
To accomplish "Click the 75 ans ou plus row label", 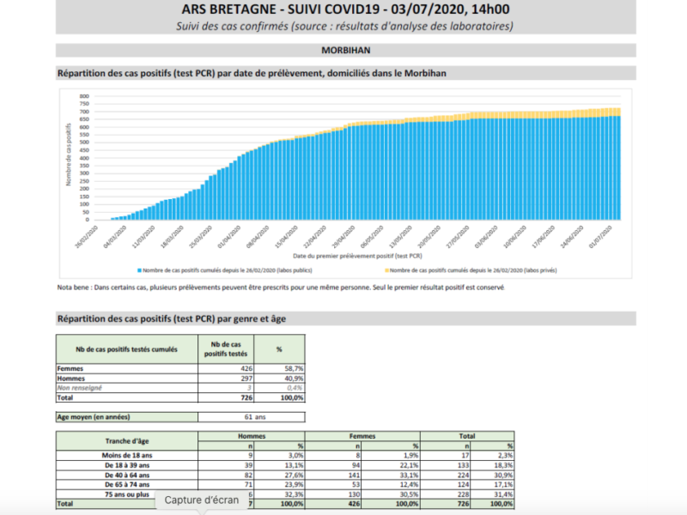I will [x=127, y=494].
